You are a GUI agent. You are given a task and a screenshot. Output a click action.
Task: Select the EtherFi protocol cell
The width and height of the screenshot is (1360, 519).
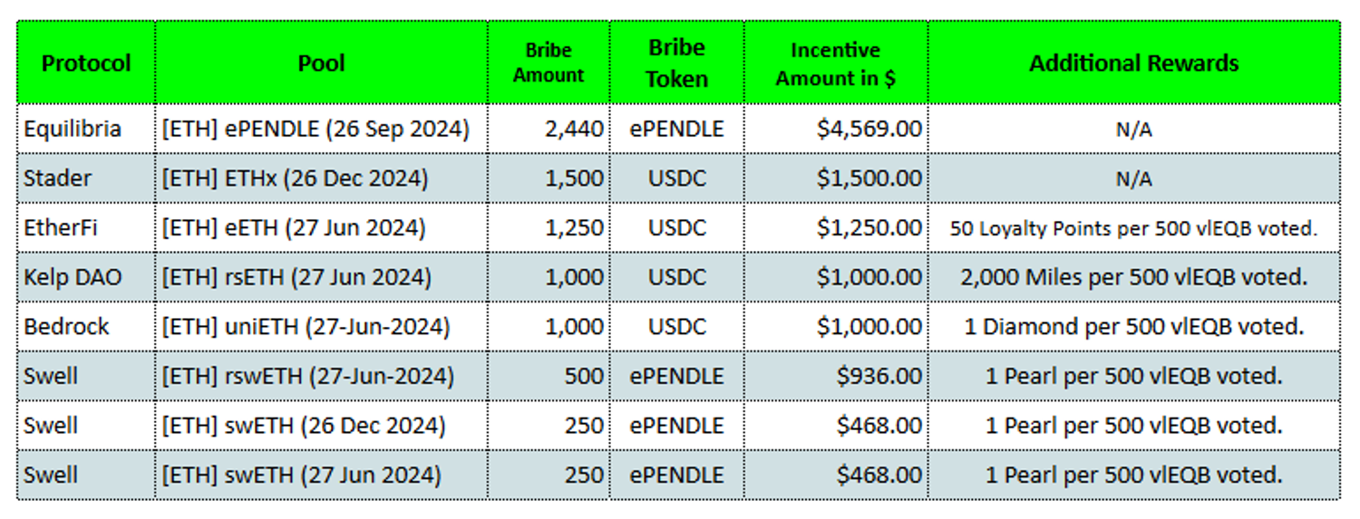pos(62,227)
